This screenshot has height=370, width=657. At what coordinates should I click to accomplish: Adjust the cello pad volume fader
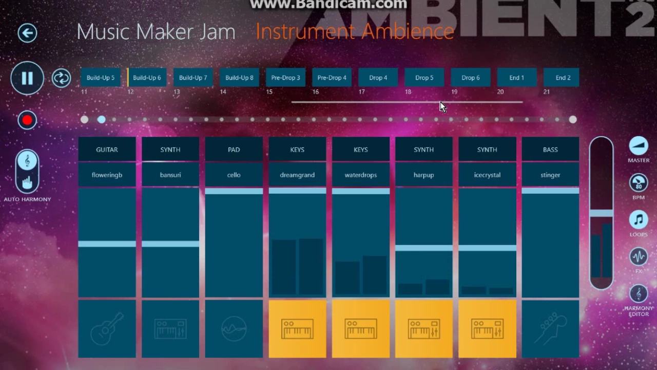click(234, 191)
